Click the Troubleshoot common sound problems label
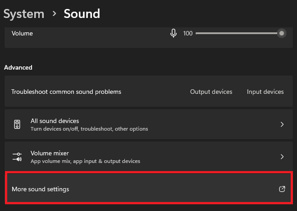297x211 pixels. point(66,92)
